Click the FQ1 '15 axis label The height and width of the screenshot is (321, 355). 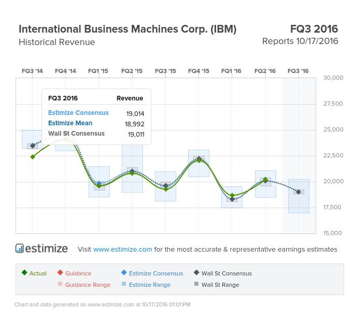(x=98, y=71)
